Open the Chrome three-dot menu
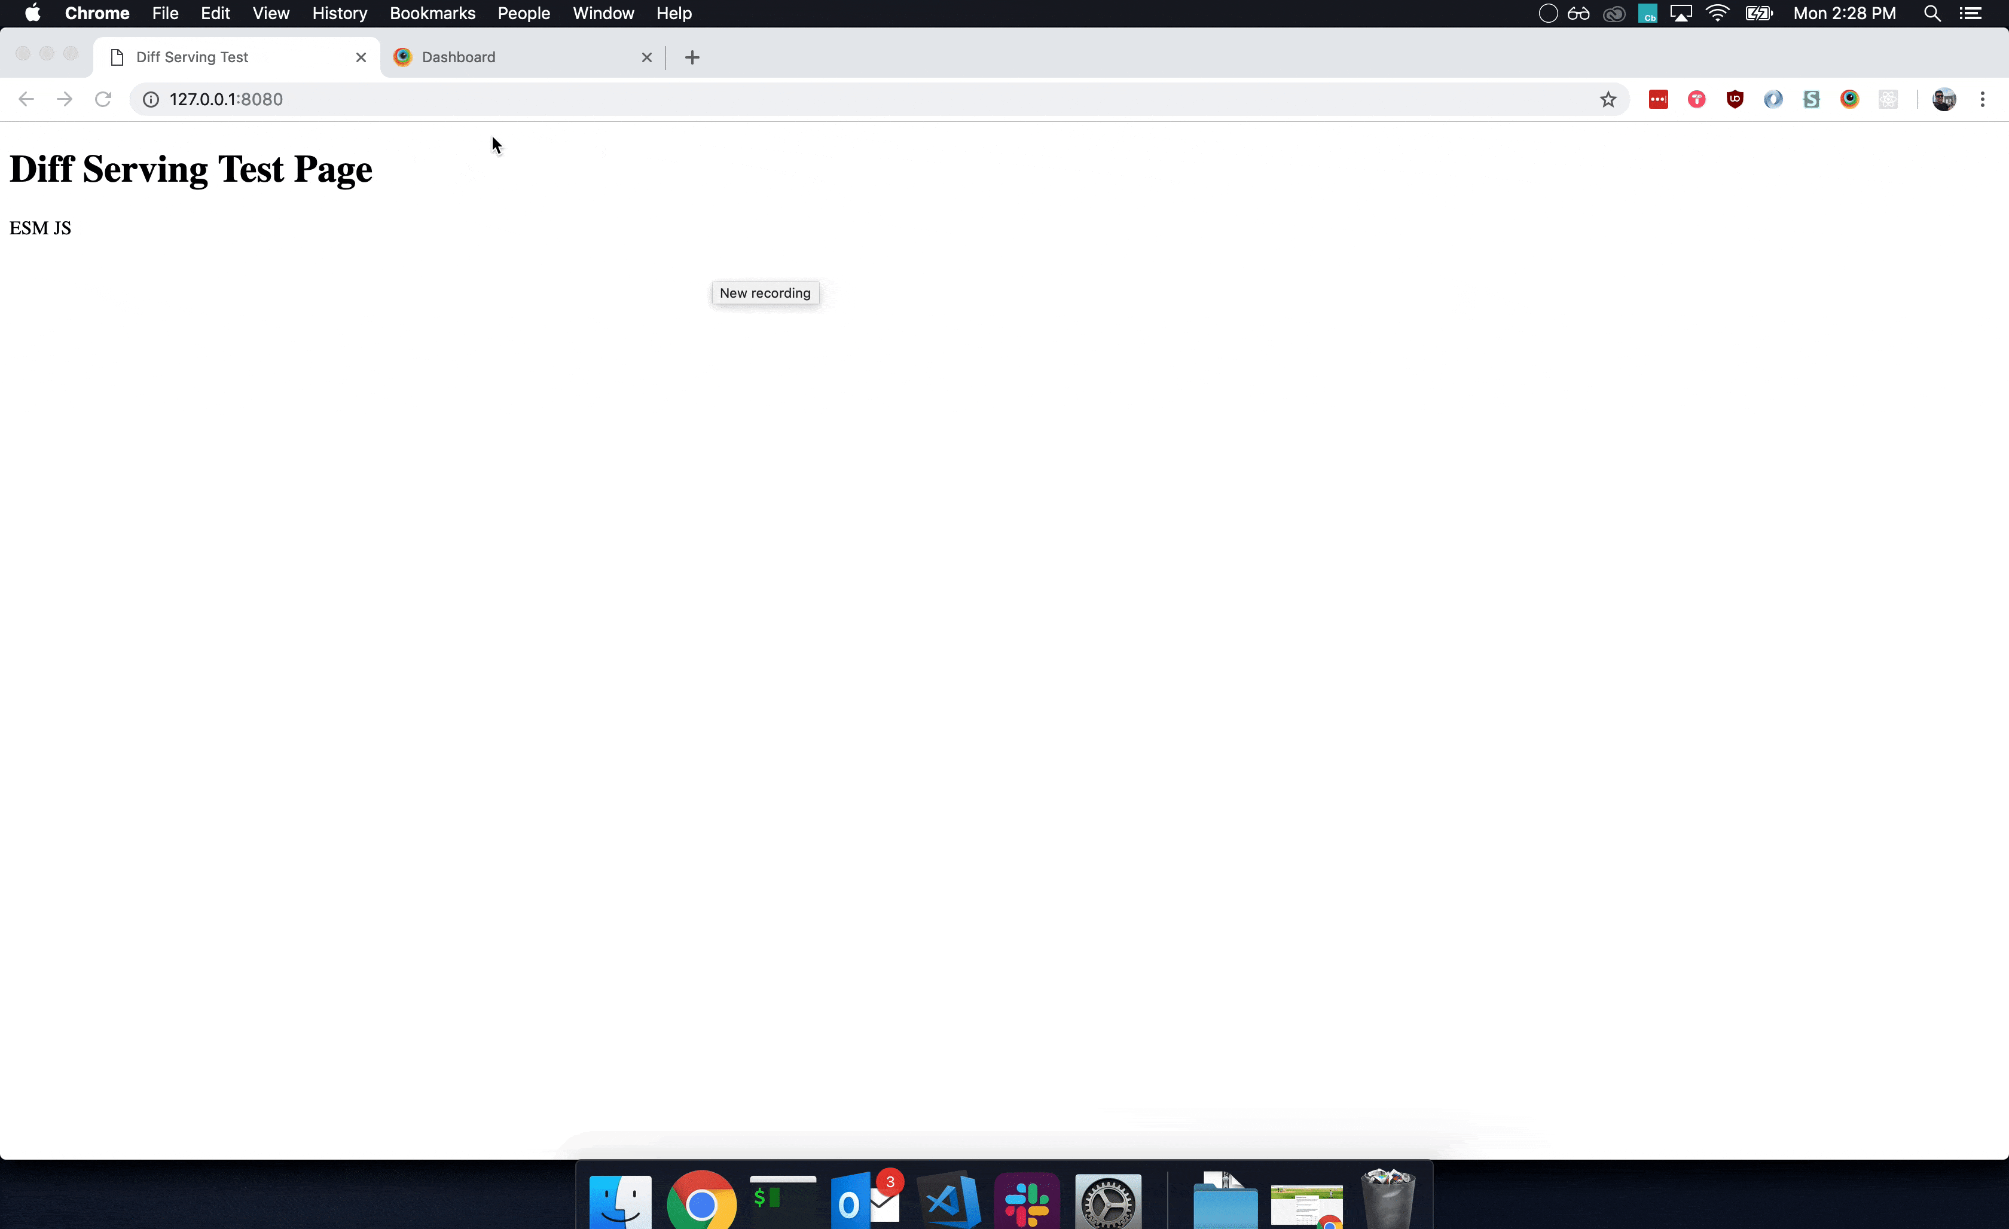The image size is (2009, 1229). pos(1982,99)
